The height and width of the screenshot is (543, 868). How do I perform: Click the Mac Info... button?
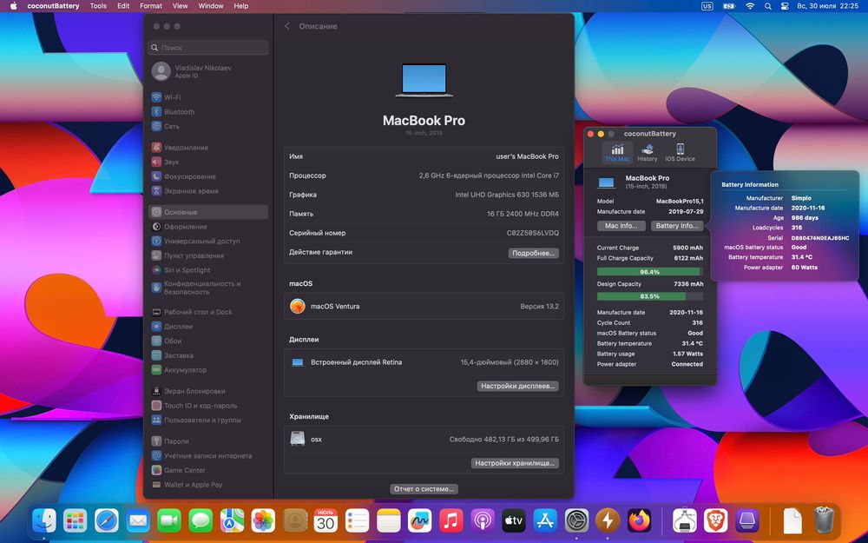(x=621, y=226)
